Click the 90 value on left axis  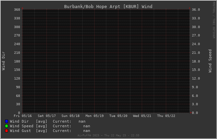coord(18,87)
